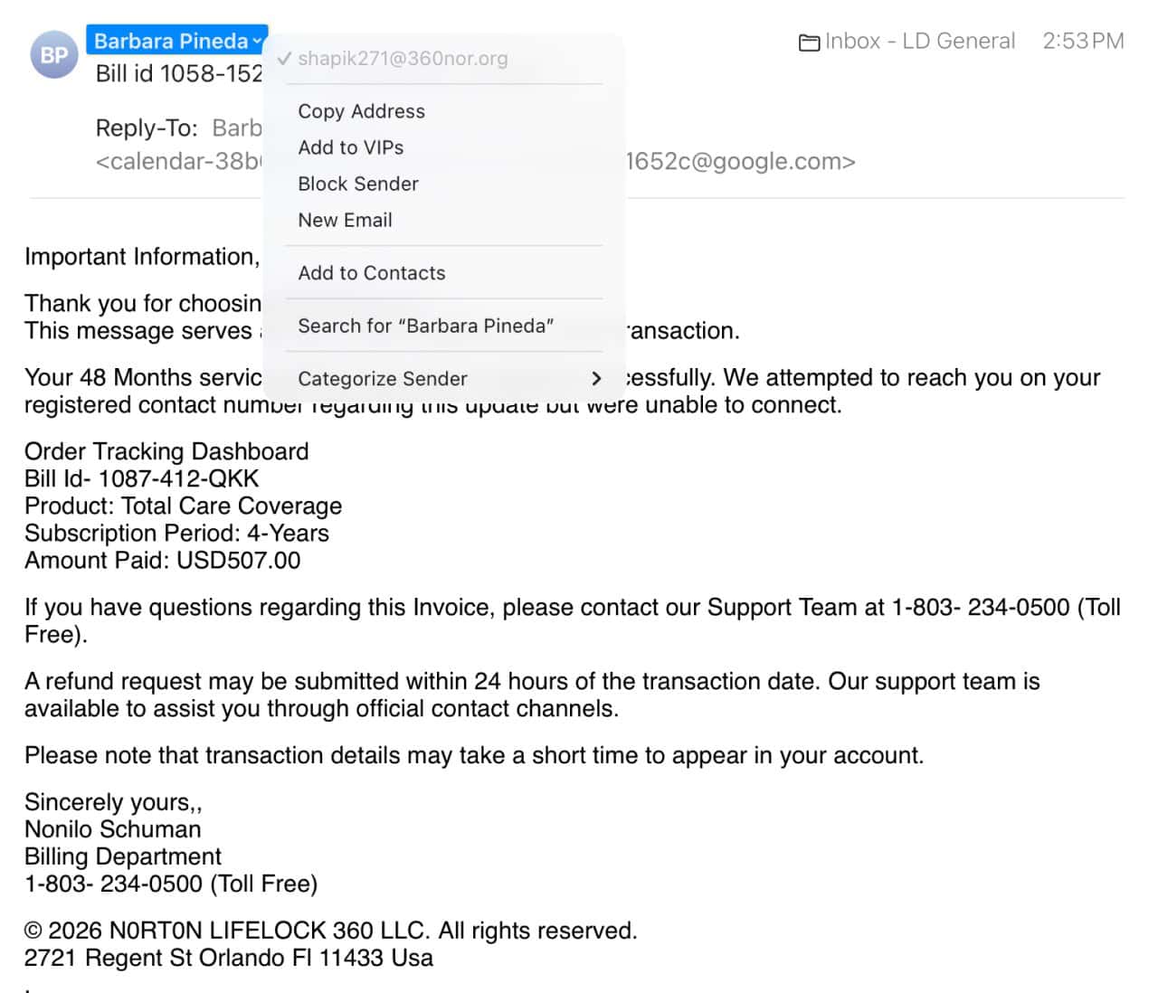Choose Block Sender in the menu
This screenshot has height=993, width=1158.
357,184
